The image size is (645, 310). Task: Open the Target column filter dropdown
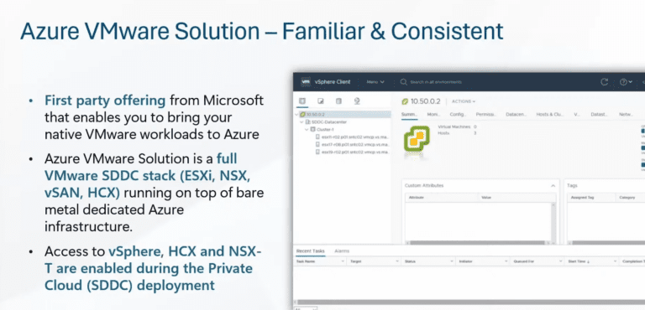397,261
